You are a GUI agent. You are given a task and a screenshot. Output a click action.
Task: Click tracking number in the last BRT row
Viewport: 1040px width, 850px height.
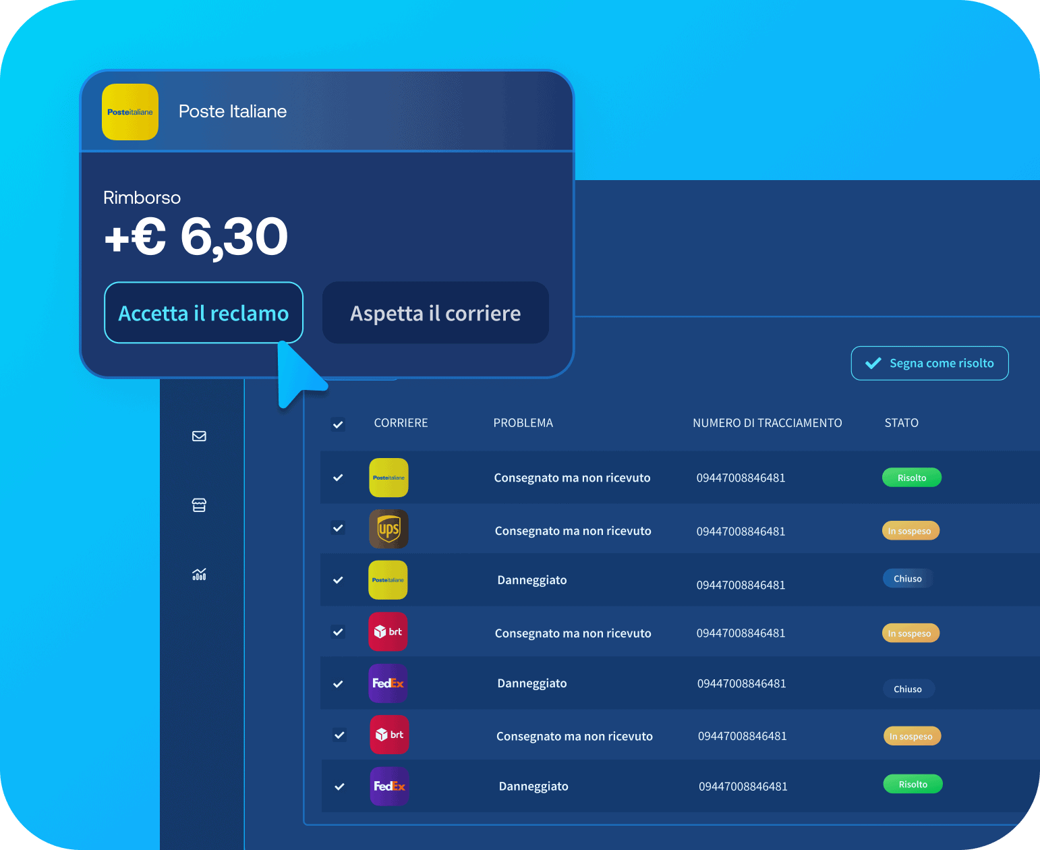743,736
